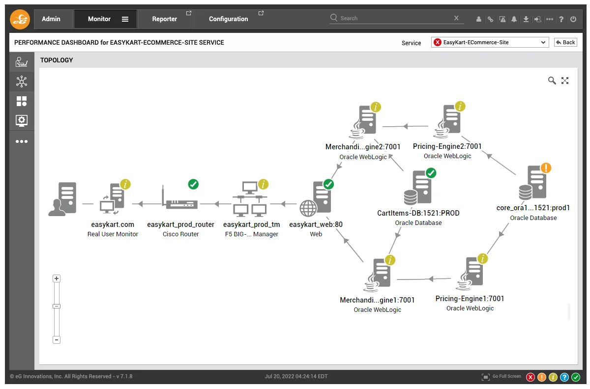Image resolution: width=590 pixels, height=389 pixels.
Task: Click the zoom in plus button
Action: click(57, 278)
